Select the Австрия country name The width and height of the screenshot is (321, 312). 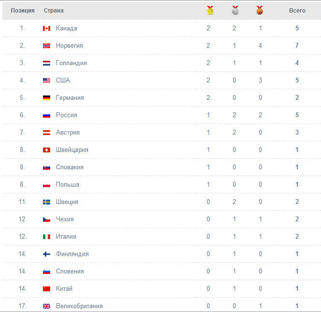68,133
